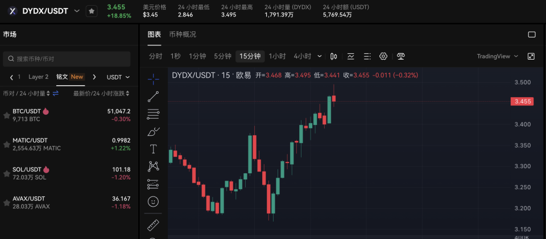The height and width of the screenshot is (239, 546).
Task: Open the MATIC/USDT pair
Action: [67, 145]
